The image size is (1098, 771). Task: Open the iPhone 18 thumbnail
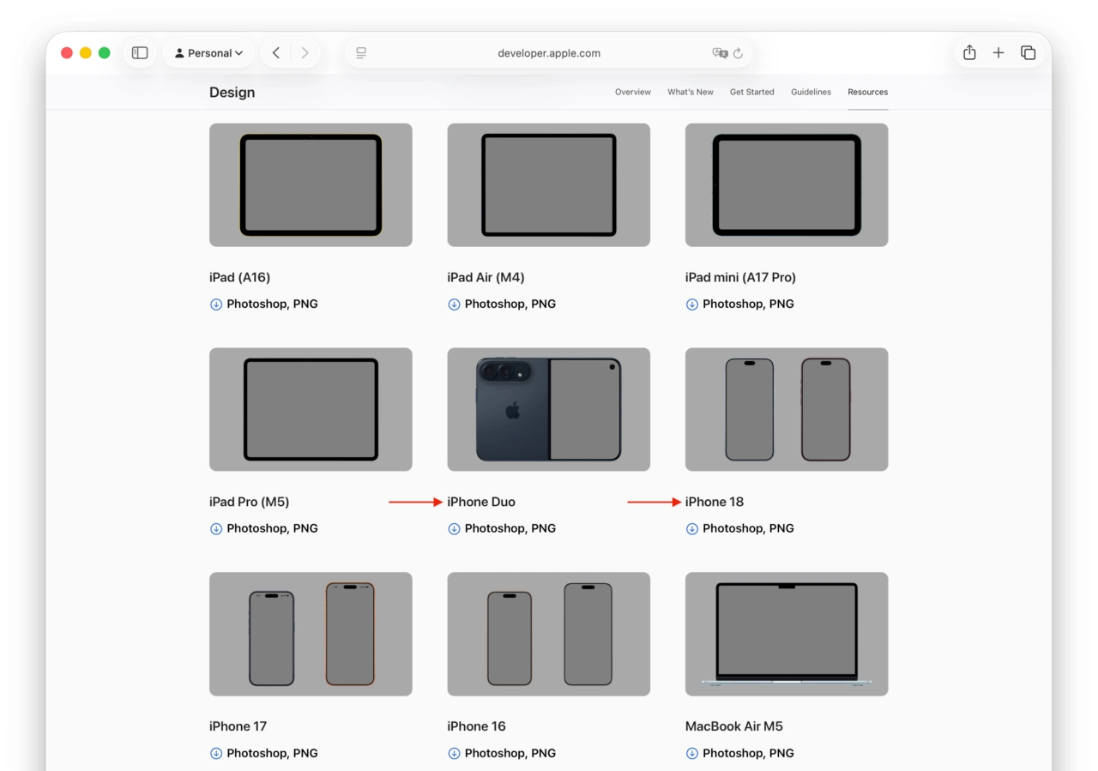[x=787, y=410]
